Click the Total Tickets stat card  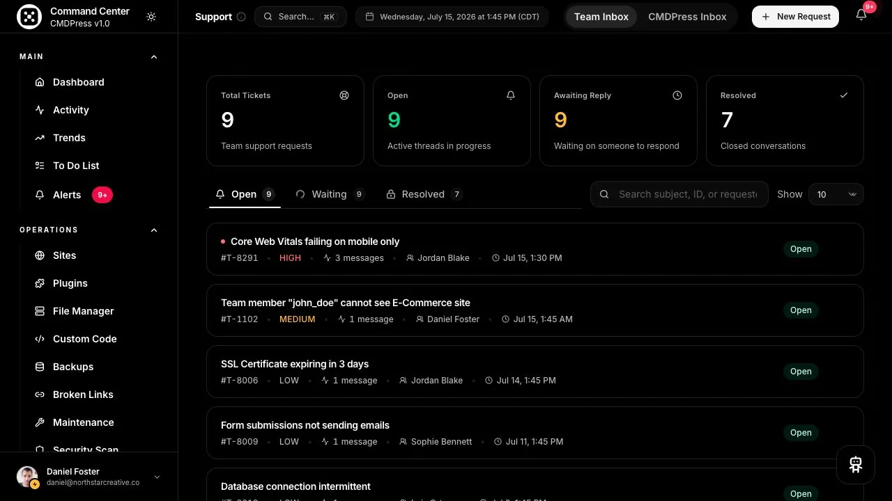285,120
